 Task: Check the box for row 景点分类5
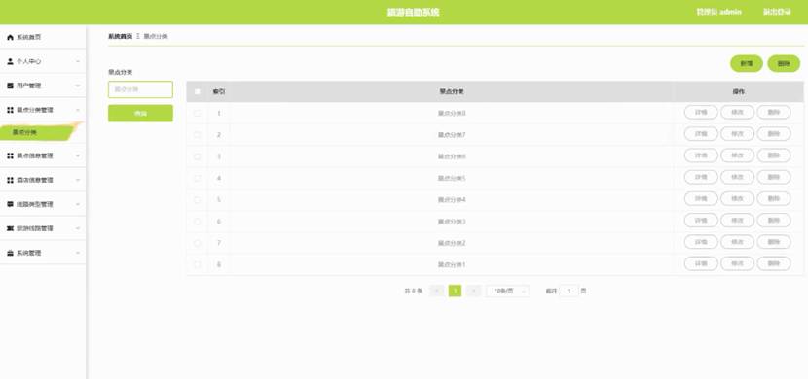coord(198,178)
